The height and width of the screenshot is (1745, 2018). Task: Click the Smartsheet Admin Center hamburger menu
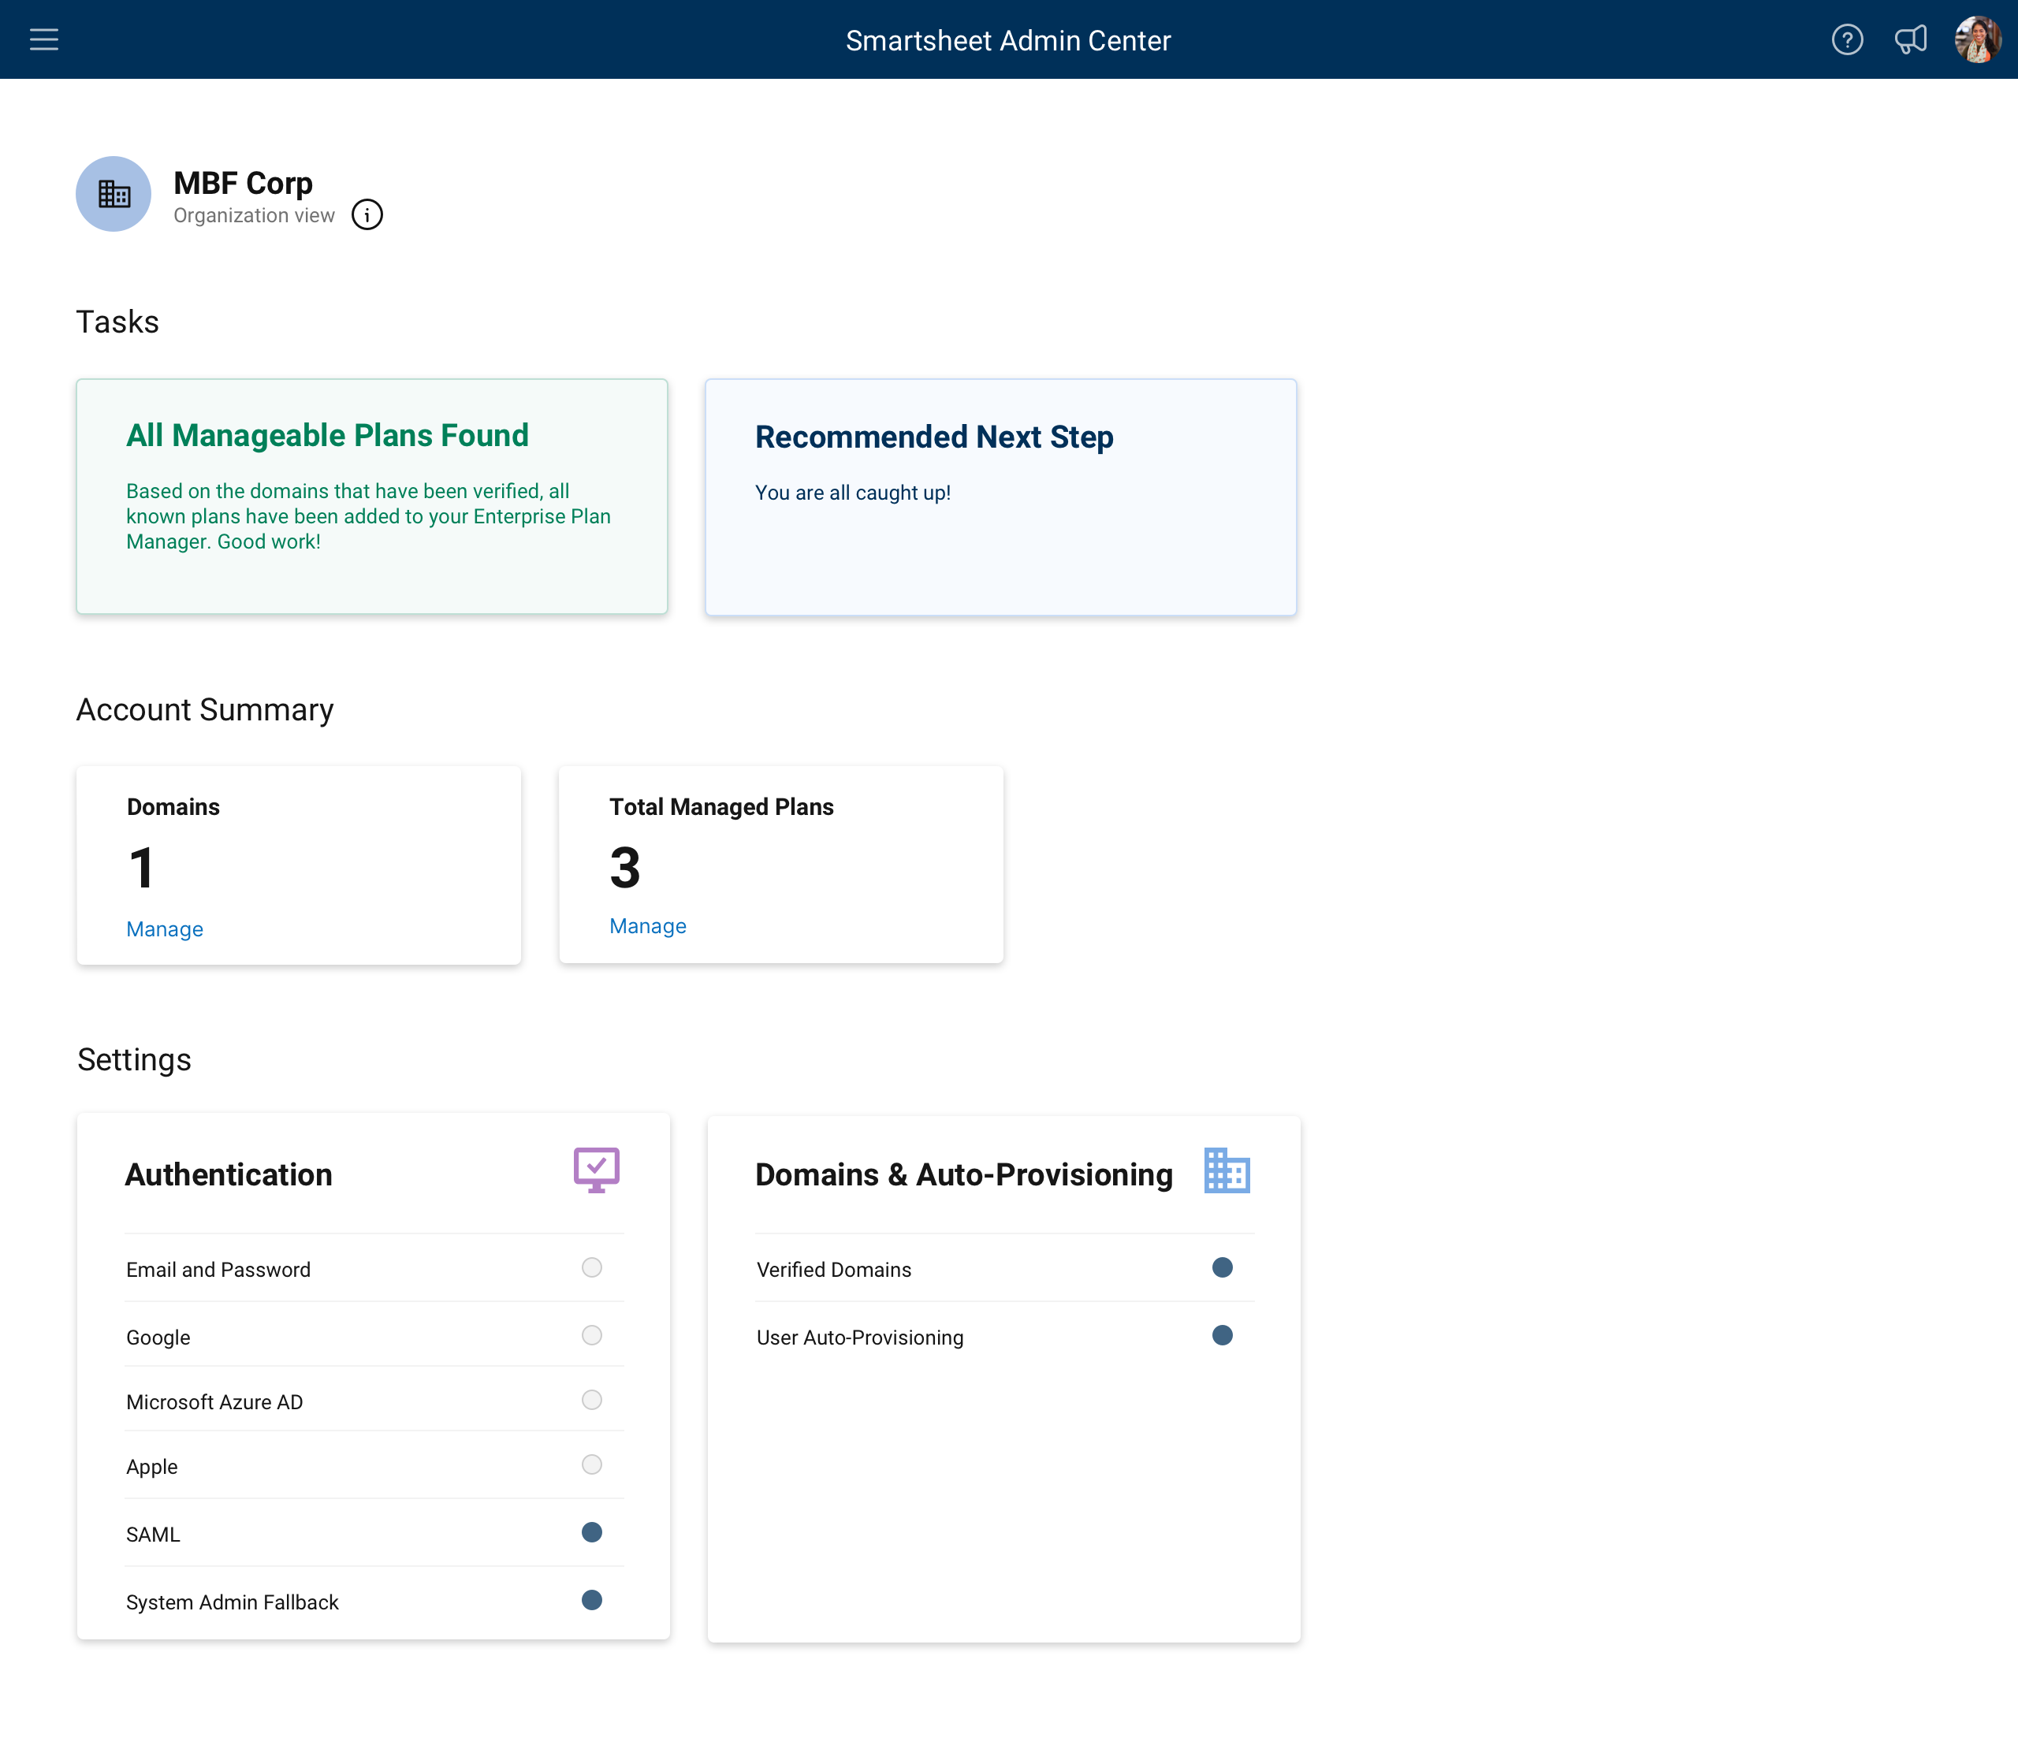coord(45,39)
